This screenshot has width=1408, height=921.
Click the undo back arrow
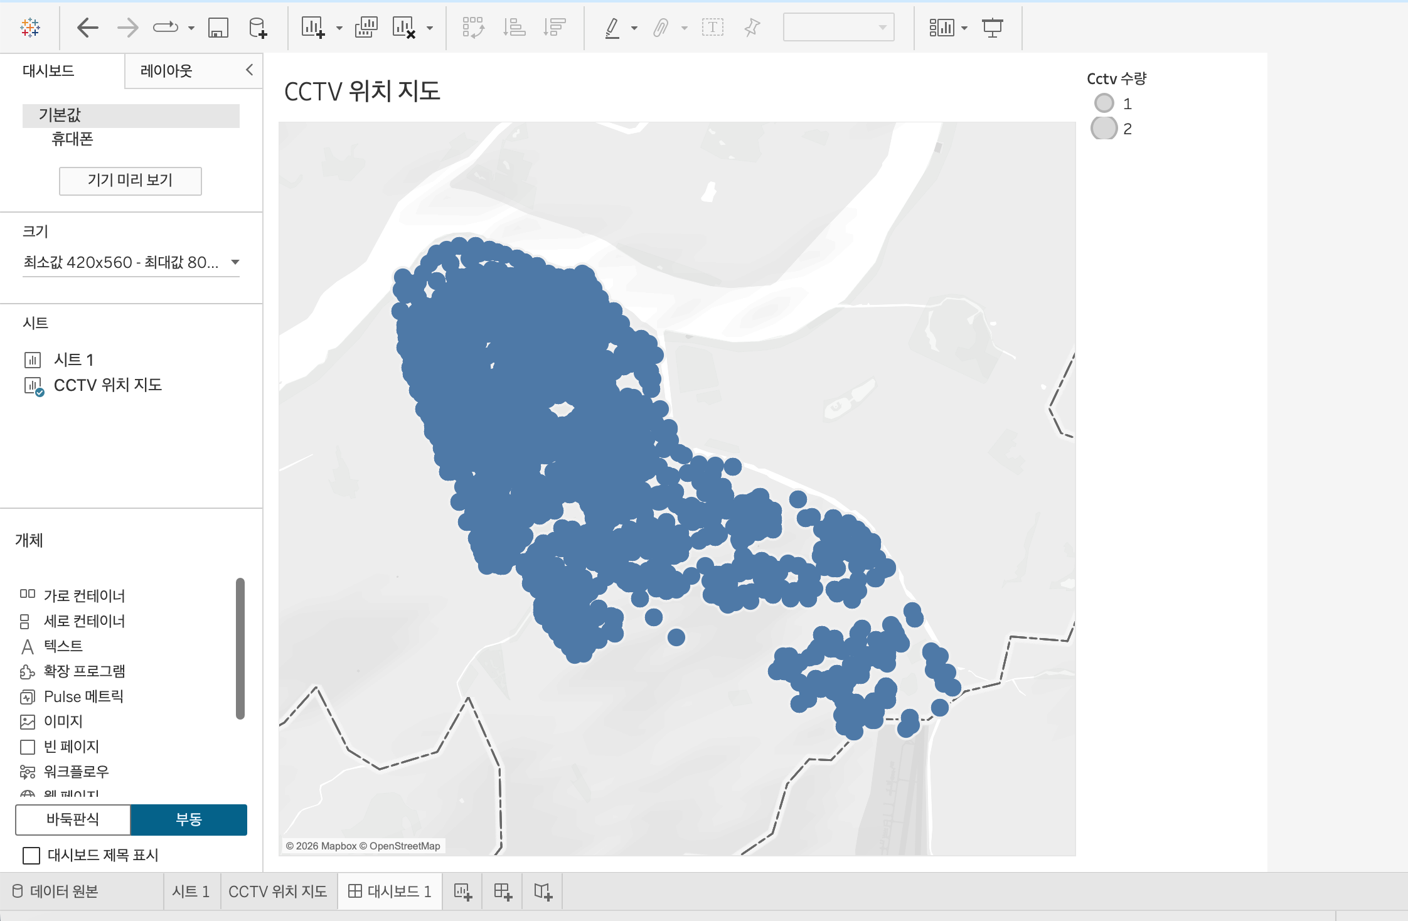(87, 28)
